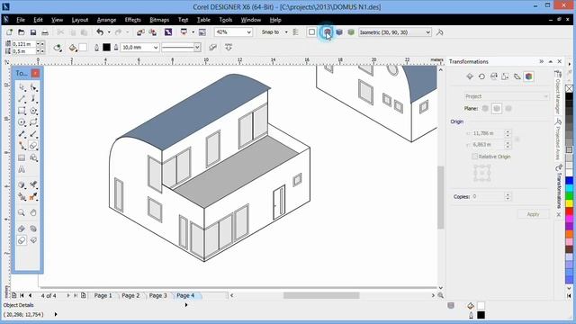Open the Isometric (30, 90, 30) projection dropdown
Viewport: 576px width, 324px height.
[428, 32]
